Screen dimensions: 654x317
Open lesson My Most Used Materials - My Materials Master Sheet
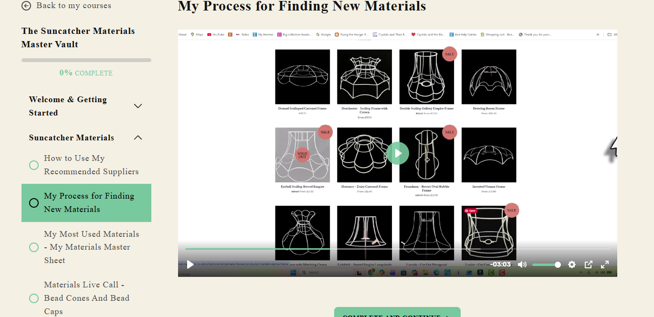click(x=92, y=247)
